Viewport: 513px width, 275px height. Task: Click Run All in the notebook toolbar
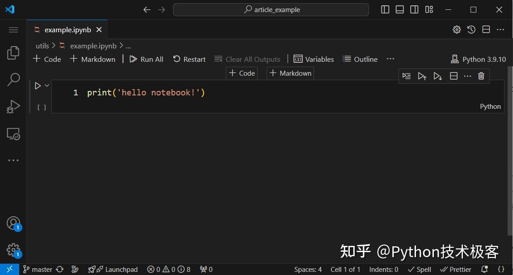(x=146, y=59)
